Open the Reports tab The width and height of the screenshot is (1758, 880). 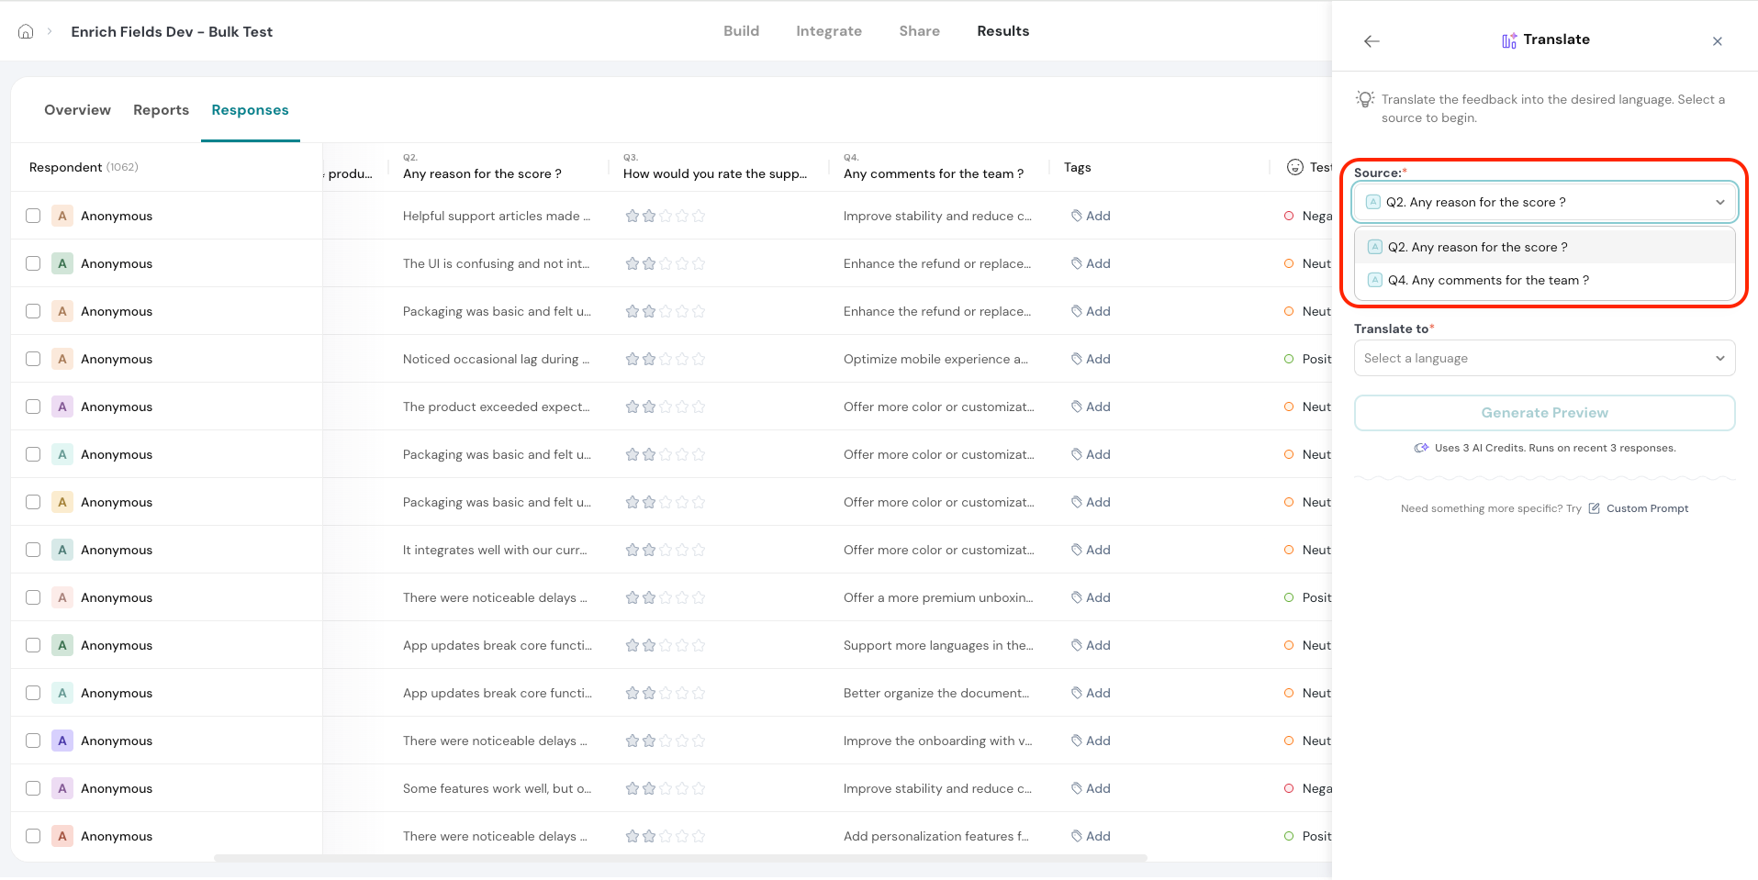pos(161,110)
